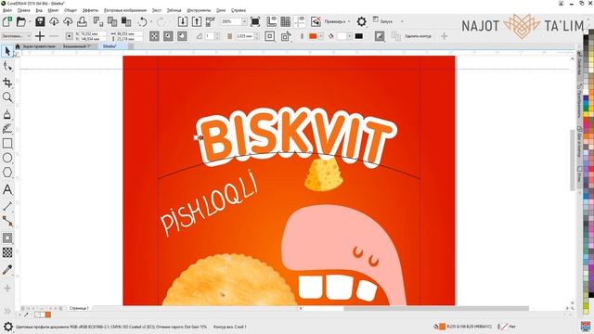Screen dimensions: 594x334
Task: Click the Import icon
Action: point(183,21)
